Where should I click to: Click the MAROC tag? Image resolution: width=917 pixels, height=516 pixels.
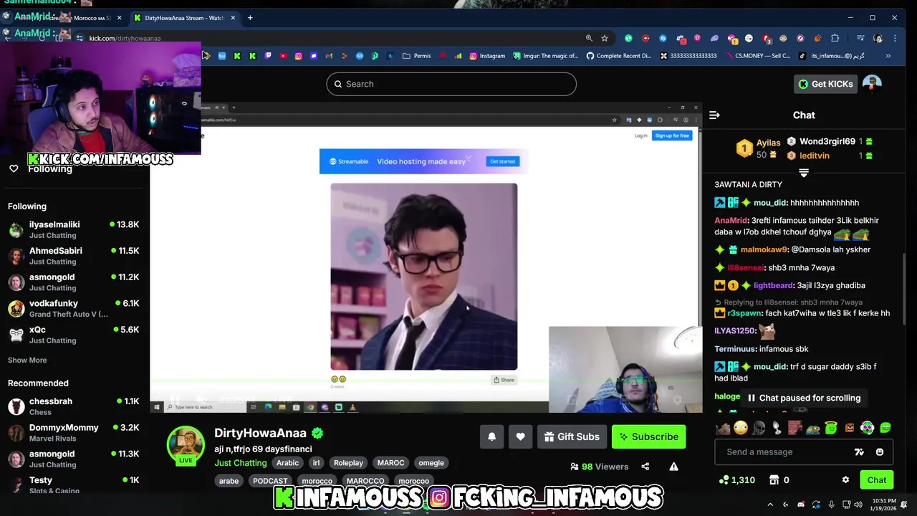(x=391, y=463)
